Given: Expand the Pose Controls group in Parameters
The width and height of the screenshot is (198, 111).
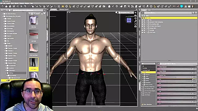Looking at the screenshot, I should 143,85.
